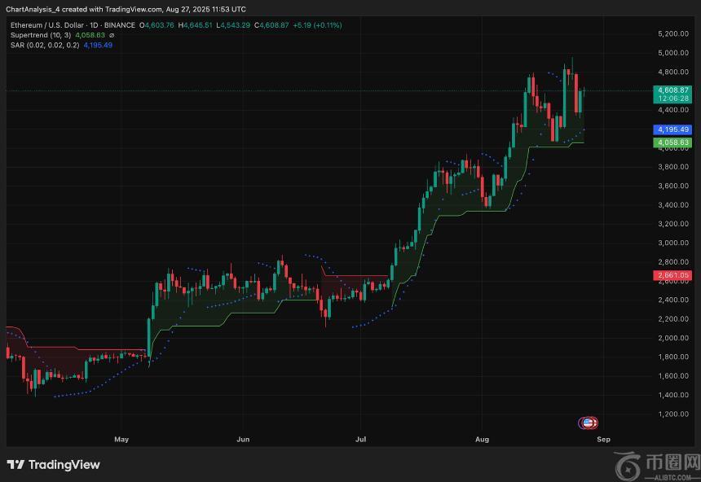
Task: Click the green current price label 4,608.87
Action: [x=673, y=90]
